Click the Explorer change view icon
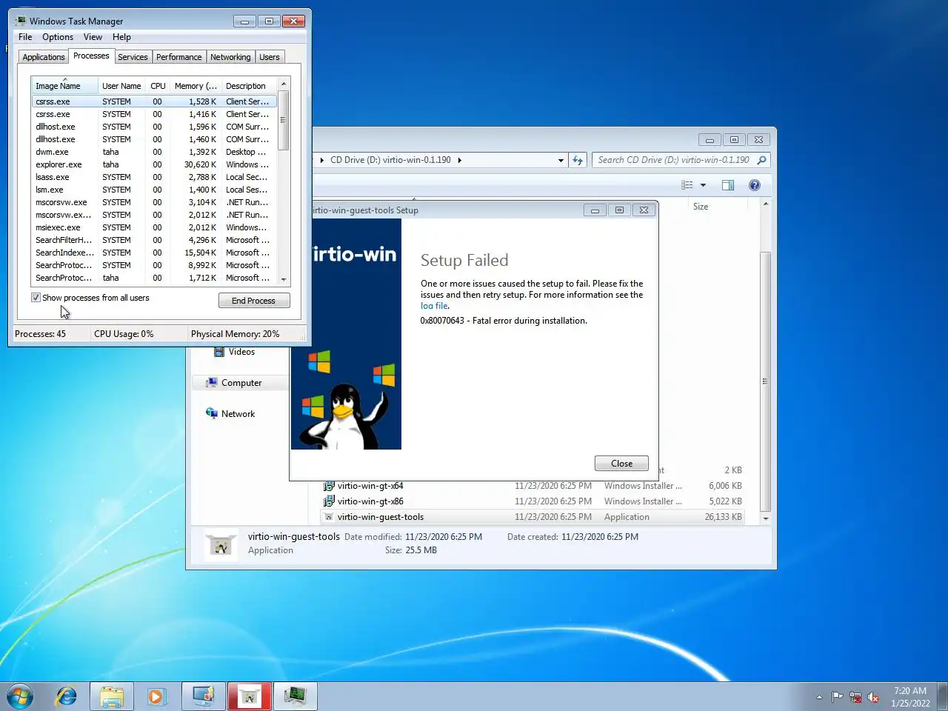Screen dimensions: 948x711 click(687, 185)
